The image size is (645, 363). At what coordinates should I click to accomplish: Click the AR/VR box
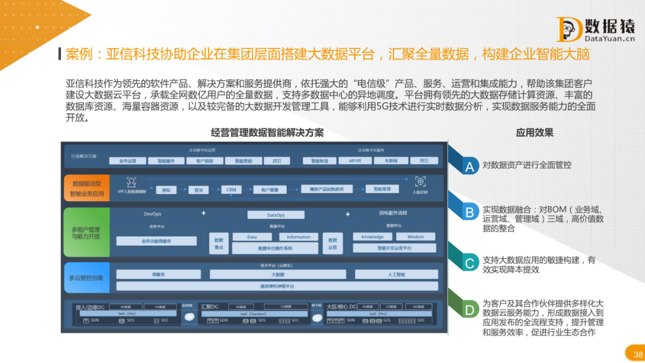pyautogui.click(x=355, y=161)
